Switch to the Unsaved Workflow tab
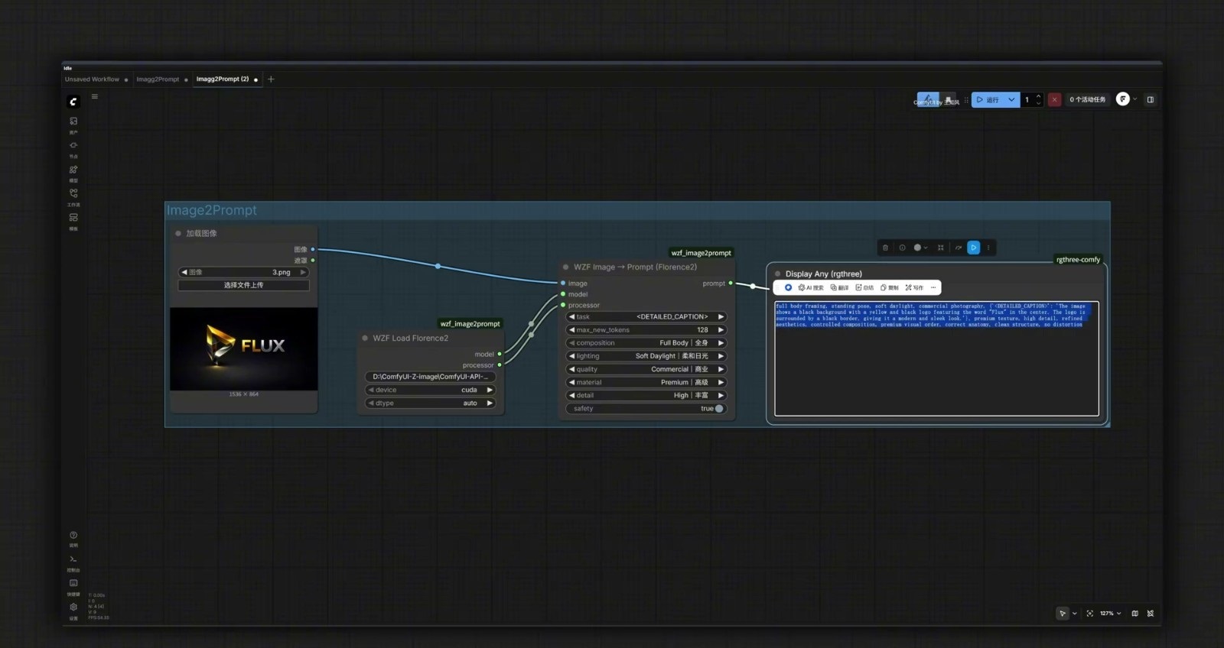Screen dimensions: 1224x648 click(92, 79)
